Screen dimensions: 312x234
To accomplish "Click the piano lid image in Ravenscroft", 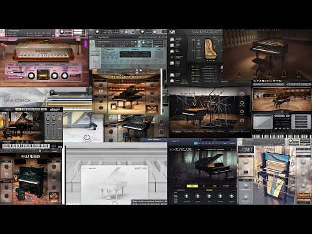I will pyautogui.click(x=210, y=49).
